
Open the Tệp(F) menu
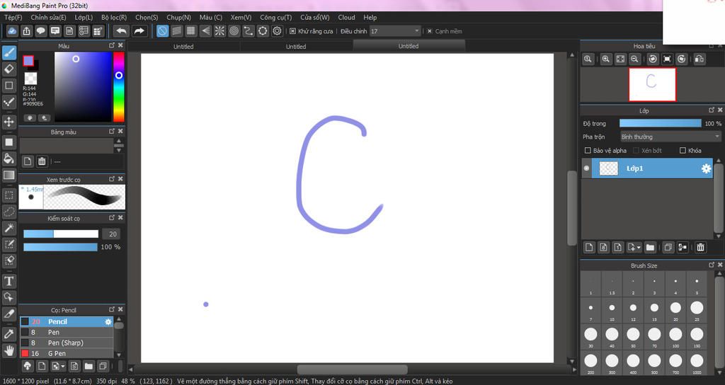[x=13, y=17]
